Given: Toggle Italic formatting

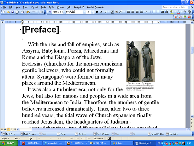Looking at the screenshot, I should point(101,12).
